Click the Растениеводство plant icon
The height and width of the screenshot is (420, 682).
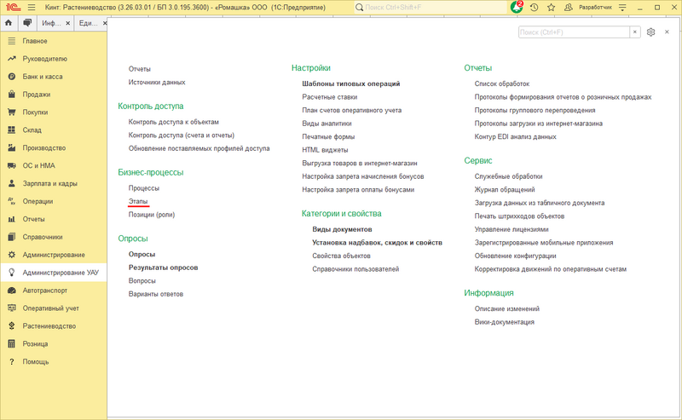pyautogui.click(x=12, y=326)
